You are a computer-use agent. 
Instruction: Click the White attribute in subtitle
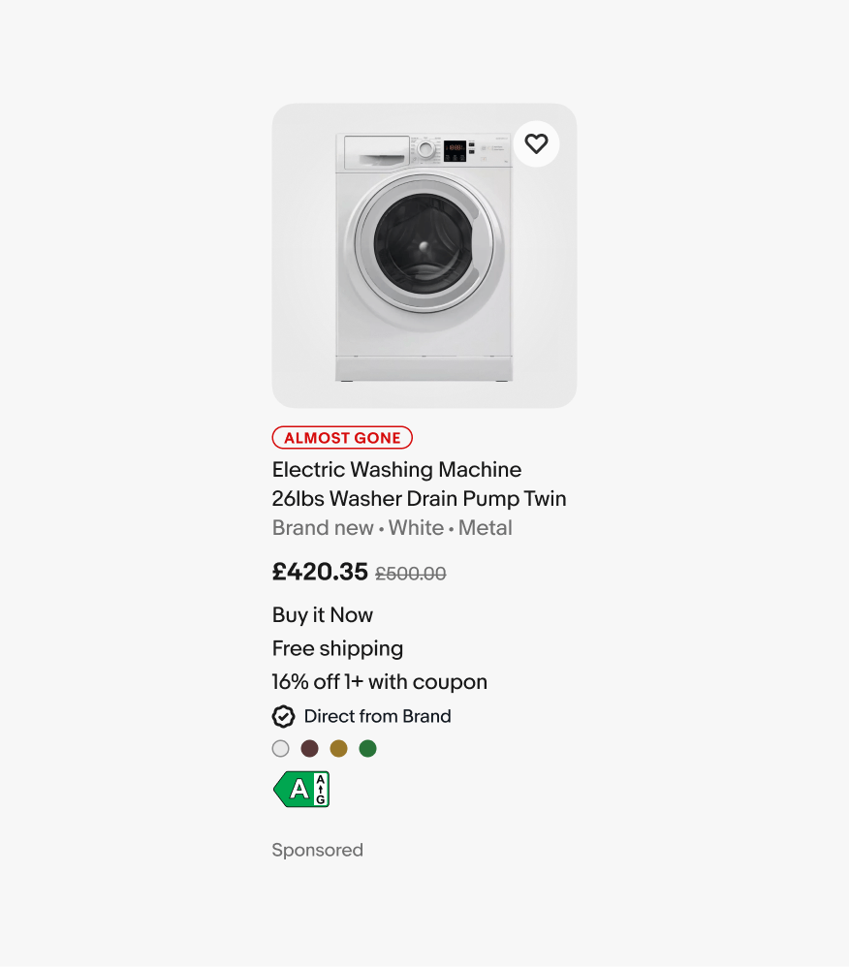click(x=416, y=528)
